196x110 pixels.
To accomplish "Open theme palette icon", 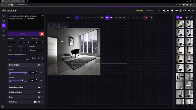I will pyautogui.click(x=172, y=11).
